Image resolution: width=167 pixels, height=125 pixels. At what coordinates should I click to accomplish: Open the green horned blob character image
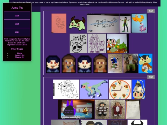77,23
